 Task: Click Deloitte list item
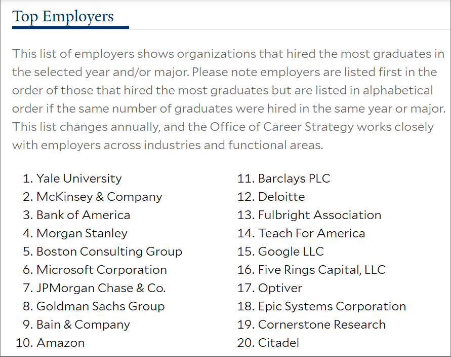tap(281, 197)
